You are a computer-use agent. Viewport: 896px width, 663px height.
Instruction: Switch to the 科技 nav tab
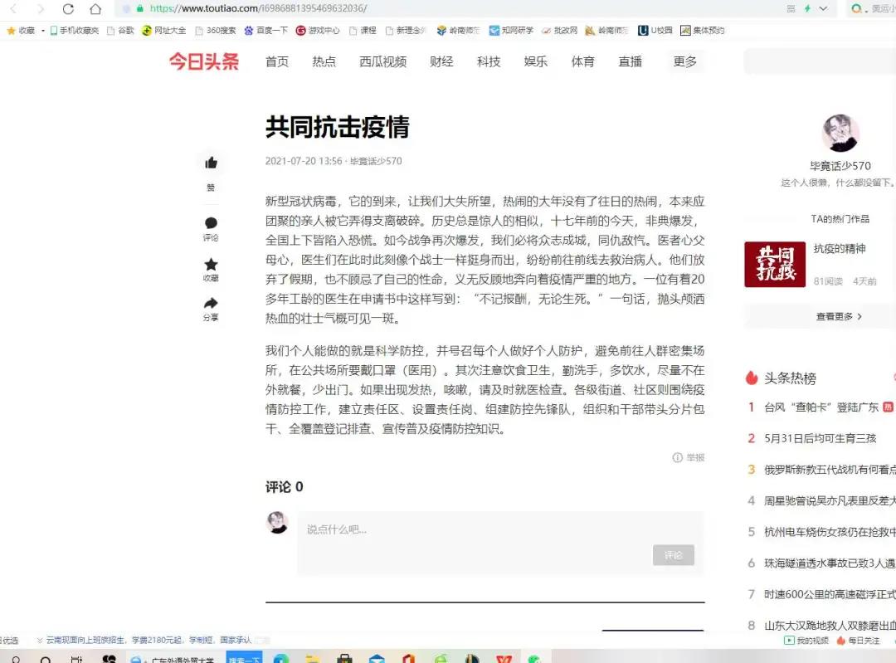pos(489,61)
